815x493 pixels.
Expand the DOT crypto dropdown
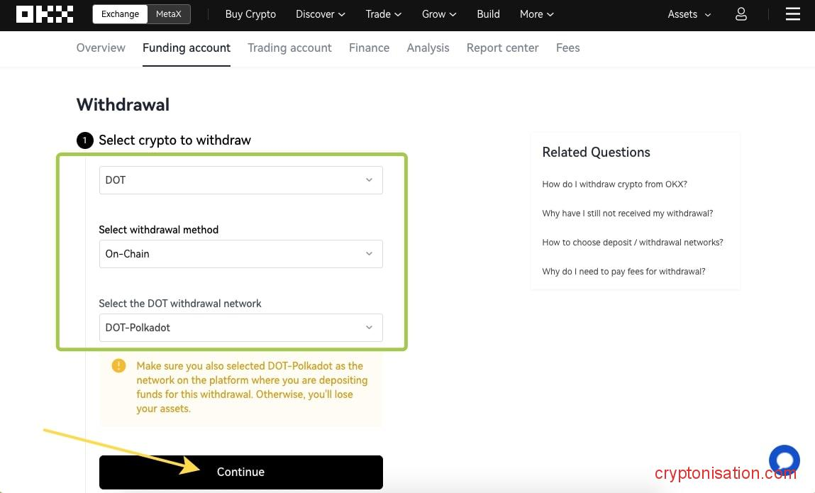click(x=240, y=180)
